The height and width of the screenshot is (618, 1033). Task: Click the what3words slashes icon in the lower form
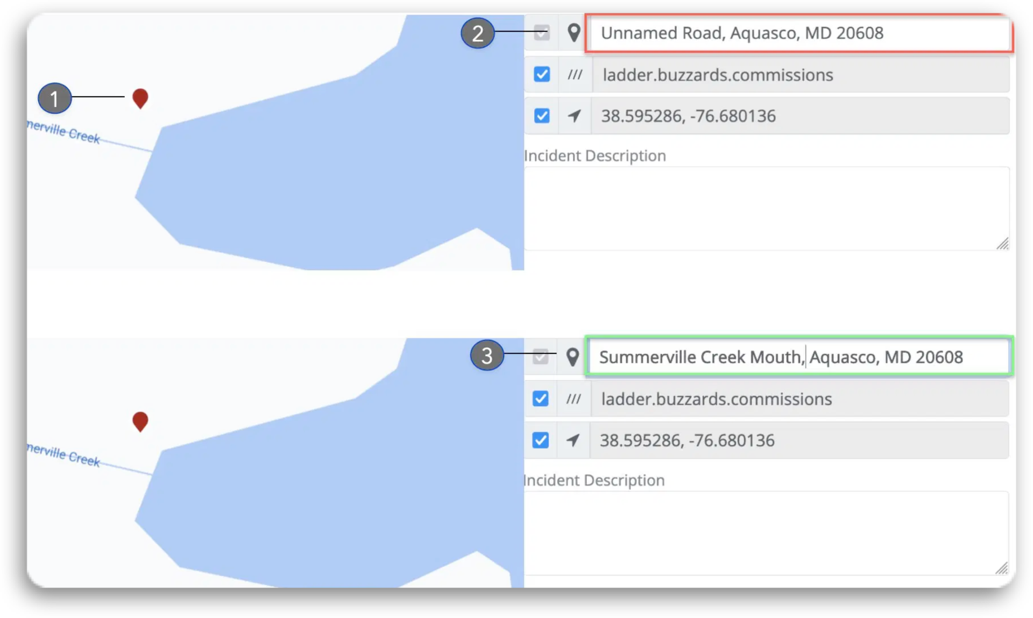[574, 399]
